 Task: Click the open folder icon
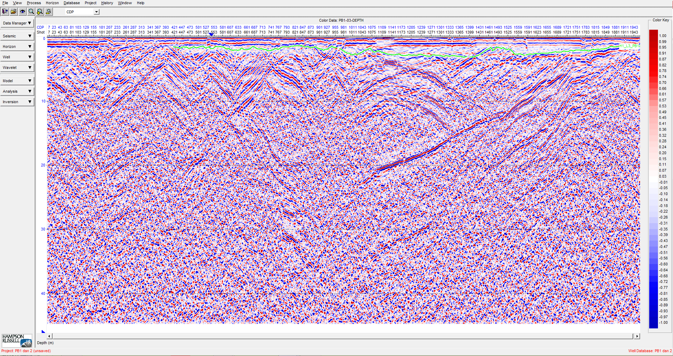click(14, 12)
